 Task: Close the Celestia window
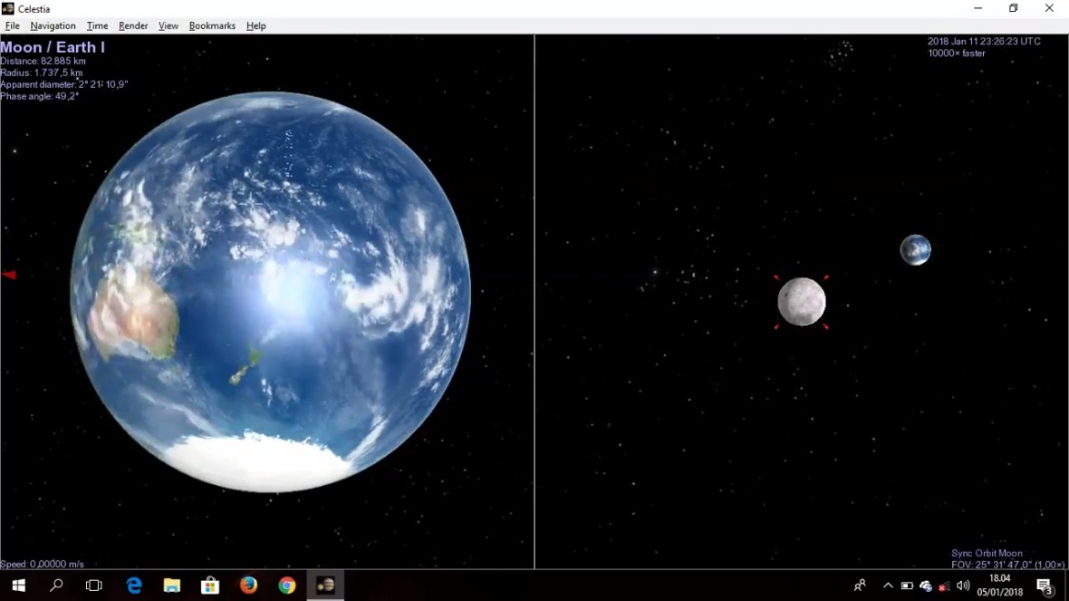pyautogui.click(x=1049, y=9)
